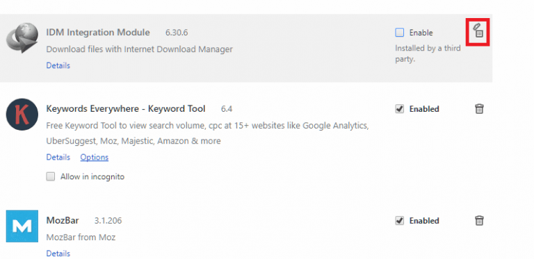The height and width of the screenshot is (259, 534).
Task: Click the Keywords Everywhere K logo
Action: click(x=22, y=115)
